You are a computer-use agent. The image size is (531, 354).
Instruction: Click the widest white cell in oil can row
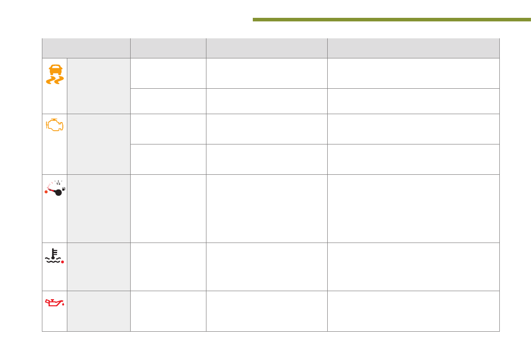(413, 311)
